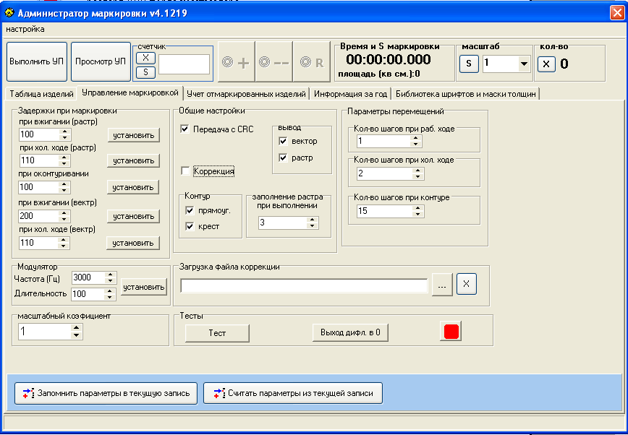Decrease Кол-во шагов при хол. ходе

pos(417,176)
